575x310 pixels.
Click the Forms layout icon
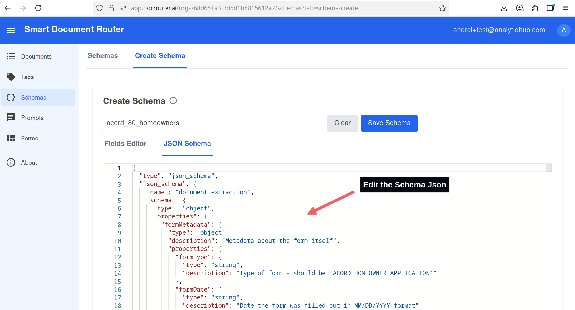11,138
